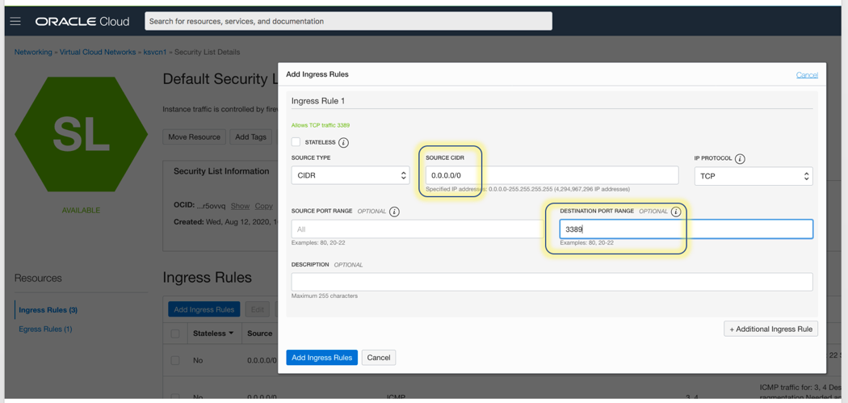Click the Security List Information heading
The image size is (848, 403).
point(221,171)
